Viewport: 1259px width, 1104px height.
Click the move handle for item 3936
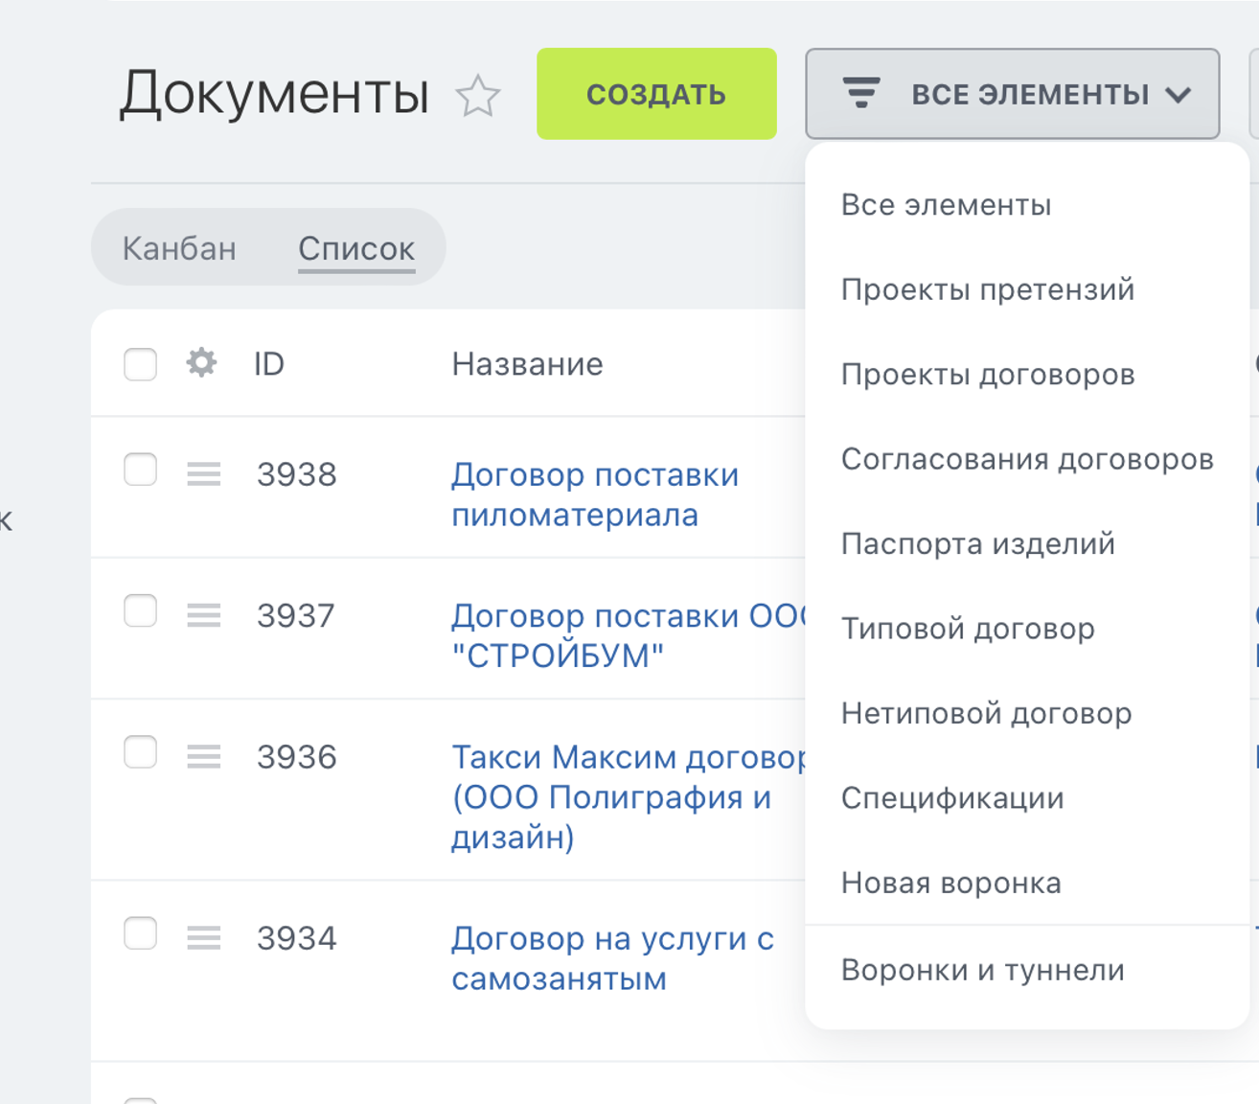[203, 756]
